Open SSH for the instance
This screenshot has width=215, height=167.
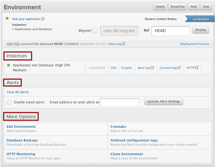pos(113,68)
